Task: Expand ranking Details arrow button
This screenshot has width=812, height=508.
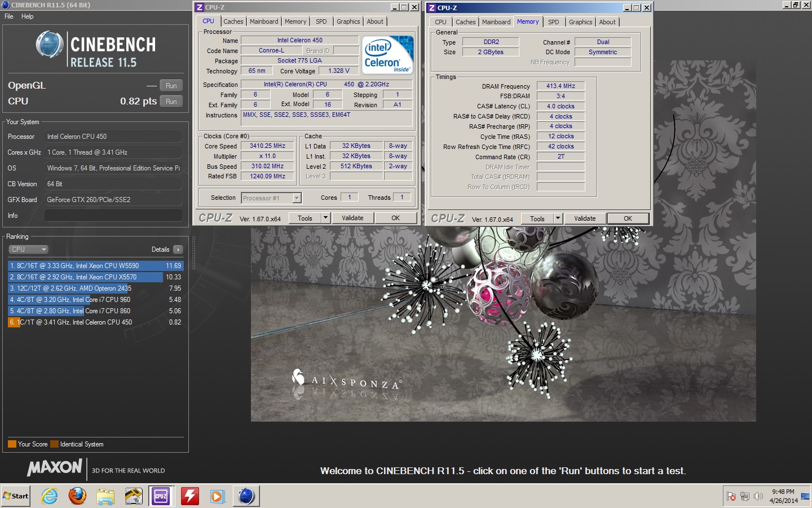Action: pyautogui.click(x=178, y=249)
